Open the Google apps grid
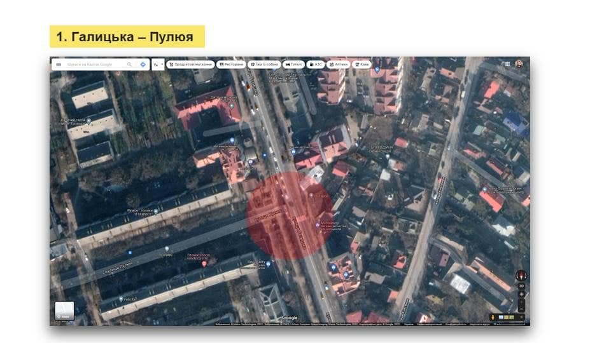Screen dimensions: 611x343 [x=507, y=64]
